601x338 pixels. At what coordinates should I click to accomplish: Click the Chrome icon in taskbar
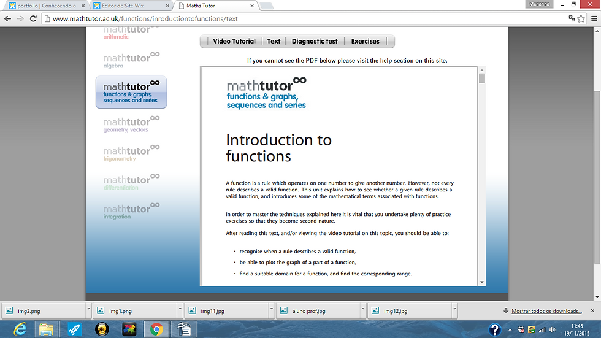pyautogui.click(x=156, y=329)
